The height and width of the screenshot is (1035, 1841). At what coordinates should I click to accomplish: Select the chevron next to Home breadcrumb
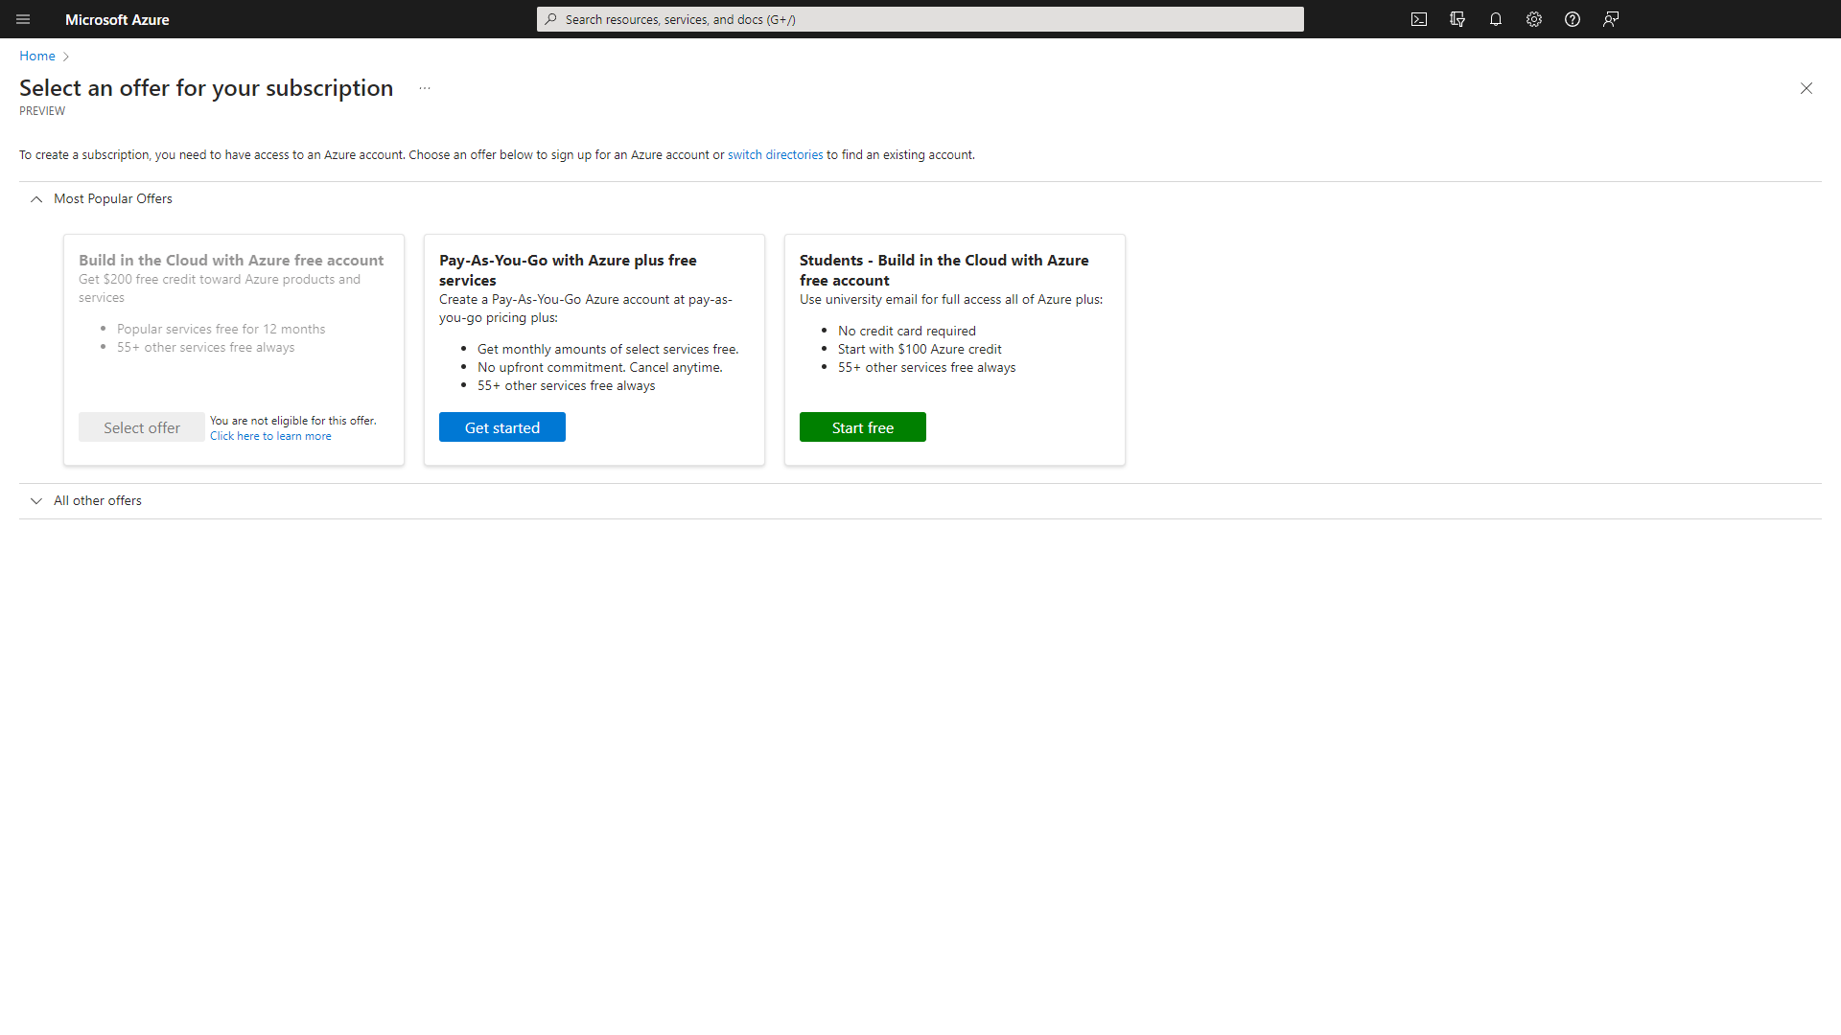coord(66,56)
